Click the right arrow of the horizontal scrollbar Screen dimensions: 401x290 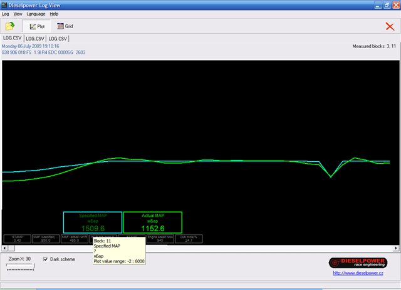396,248
